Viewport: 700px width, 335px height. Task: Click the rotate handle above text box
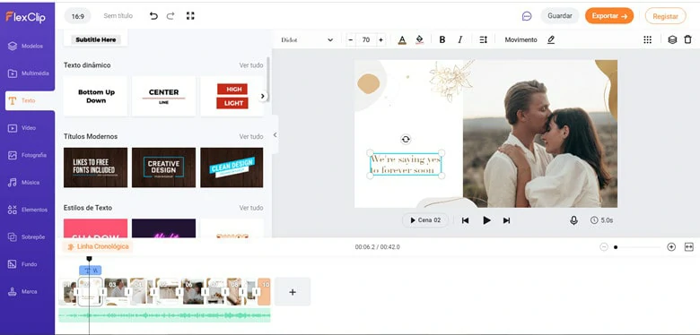click(406, 140)
